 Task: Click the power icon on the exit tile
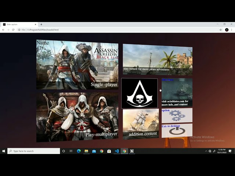pos(177,131)
